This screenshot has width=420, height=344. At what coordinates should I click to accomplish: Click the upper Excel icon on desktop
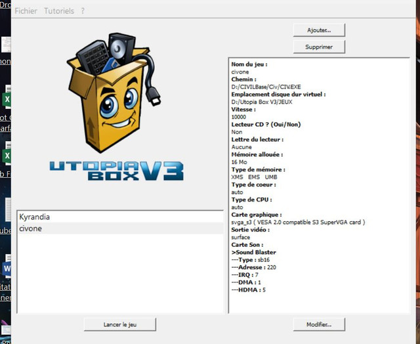(x=7, y=98)
